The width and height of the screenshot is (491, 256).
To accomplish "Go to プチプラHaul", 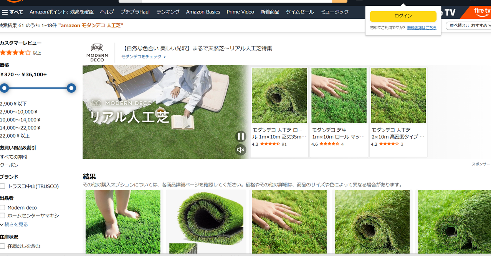I will coord(135,12).
